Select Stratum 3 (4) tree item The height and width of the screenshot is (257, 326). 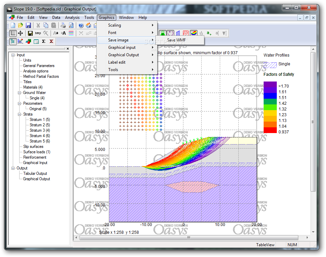tap(40, 130)
